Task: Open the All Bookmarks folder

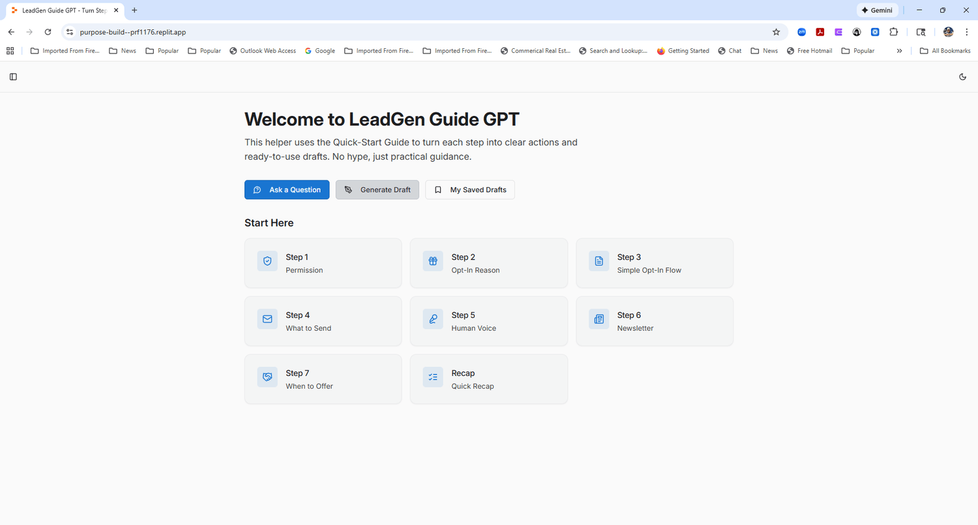Action: [x=945, y=51]
